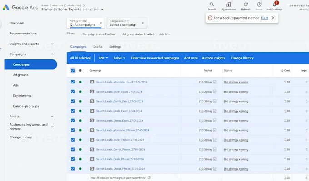Uncheck Search_Leads_Worcester_Exact row checkbox
Viewport: 309px width, 181px height.
73,82
